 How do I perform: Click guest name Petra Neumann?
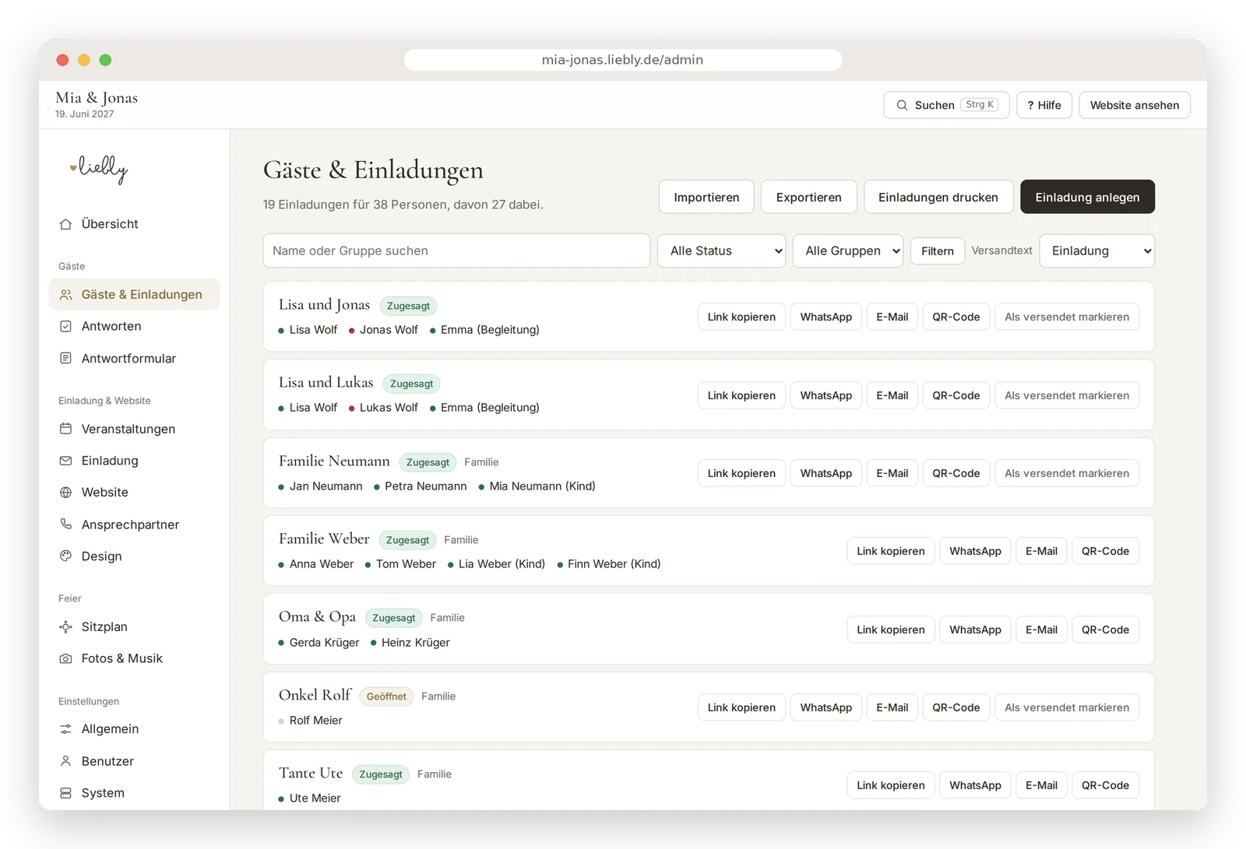pyautogui.click(x=426, y=486)
